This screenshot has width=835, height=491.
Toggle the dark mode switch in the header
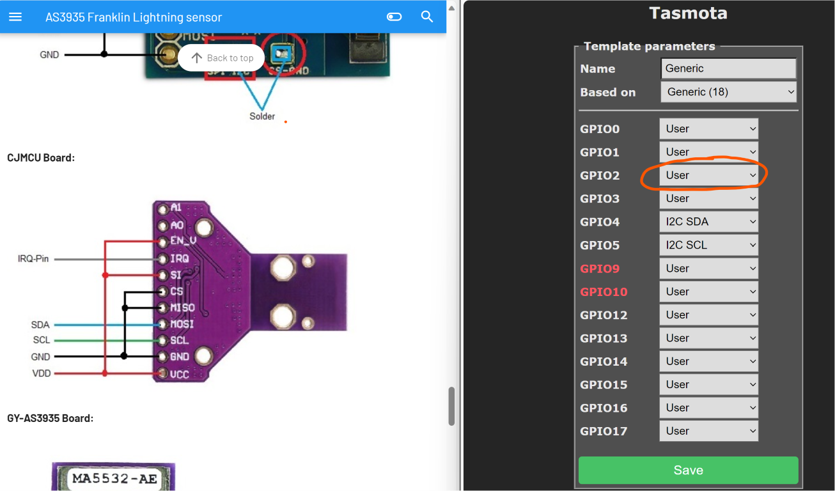394,16
